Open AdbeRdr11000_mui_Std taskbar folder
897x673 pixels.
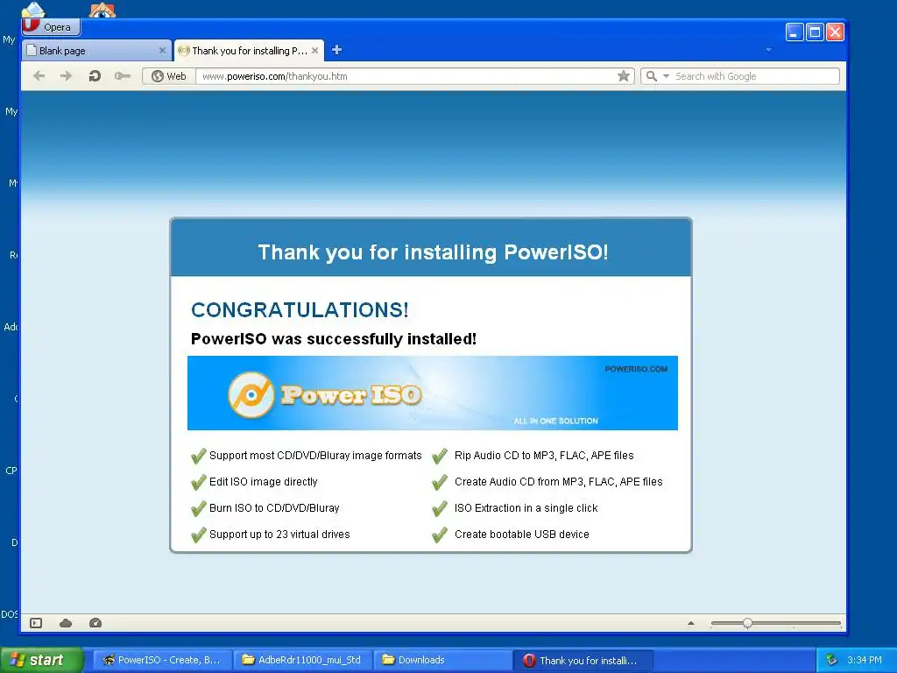(302, 660)
